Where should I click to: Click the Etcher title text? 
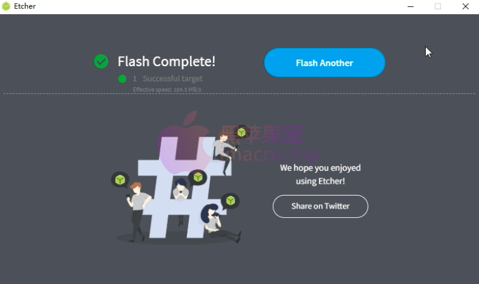pyautogui.click(x=25, y=6)
